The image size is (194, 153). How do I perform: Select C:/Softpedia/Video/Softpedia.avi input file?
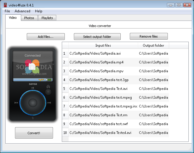pos(103,53)
